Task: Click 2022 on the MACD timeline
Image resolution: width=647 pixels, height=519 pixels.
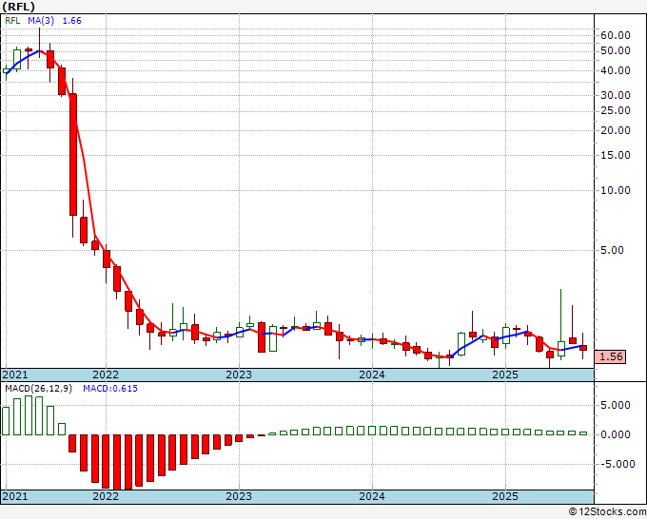Action: [x=106, y=496]
